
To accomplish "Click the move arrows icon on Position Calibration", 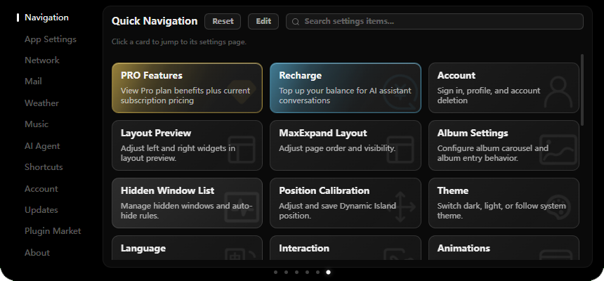I will pos(400,207).
